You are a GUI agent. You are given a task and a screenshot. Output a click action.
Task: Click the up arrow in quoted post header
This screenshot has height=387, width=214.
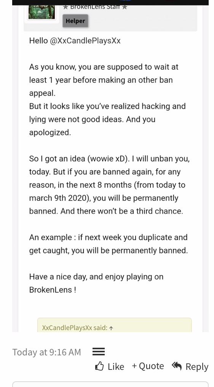click(x=111, y=328)
